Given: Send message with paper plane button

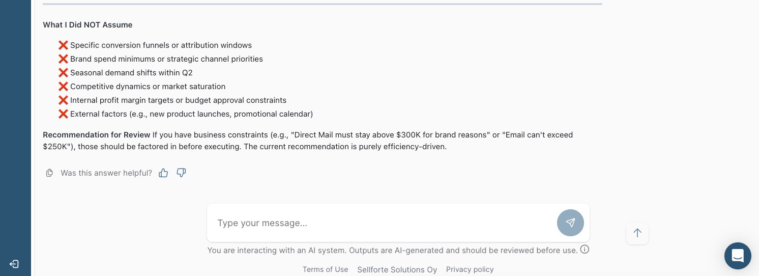Looking at the screenshot, I should 570,223.
